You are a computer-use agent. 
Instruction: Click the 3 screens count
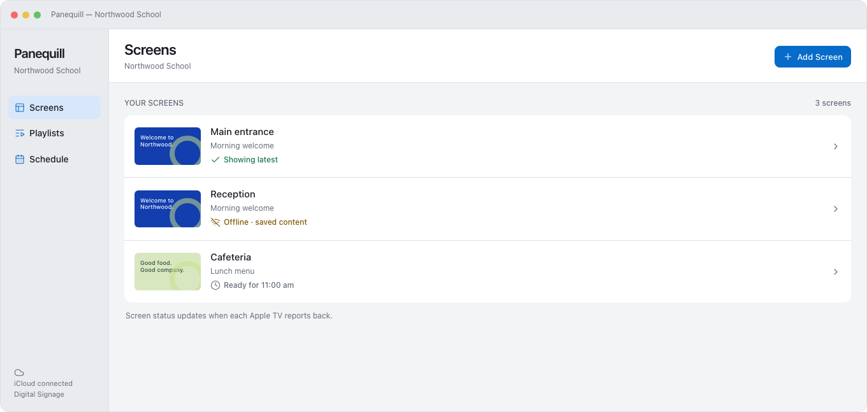(x=833, y=103)
